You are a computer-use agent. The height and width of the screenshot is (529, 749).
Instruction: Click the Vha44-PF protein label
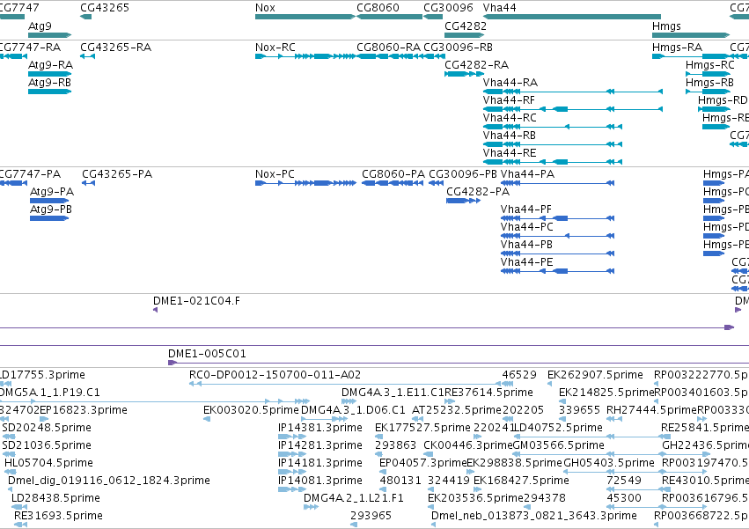tap(526, 209)
